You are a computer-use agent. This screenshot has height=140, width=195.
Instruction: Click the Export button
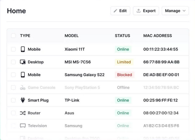pyautogui.click(x=146, y=11)
